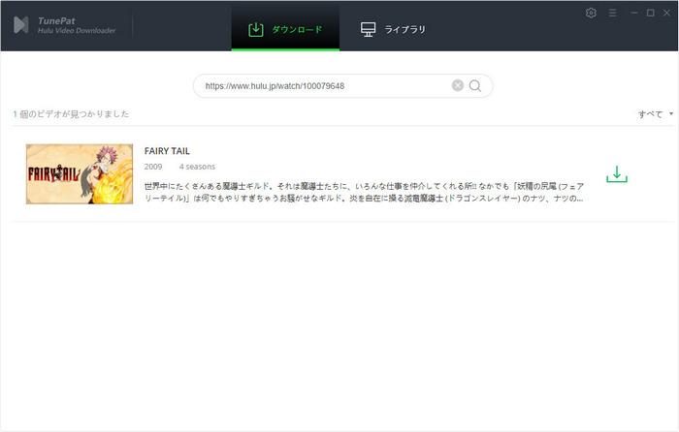Close the TunePat window
Screen dimensions: 679x432
point(667,13)
